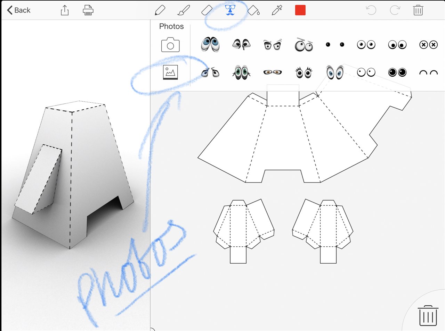Redo the last undone action

pos(395,10)
